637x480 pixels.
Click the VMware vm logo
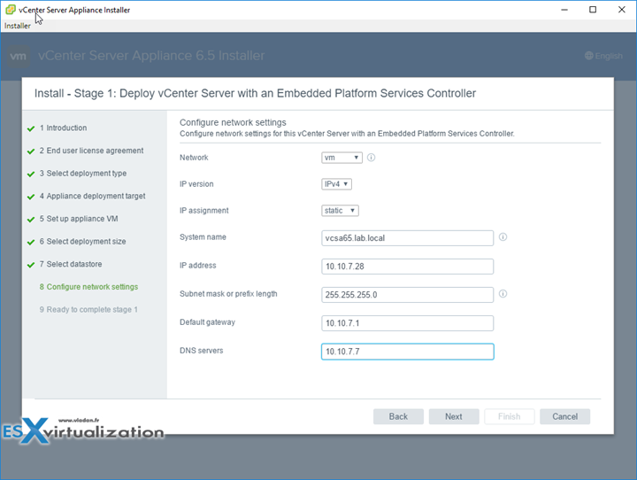[x=19, y=56]
